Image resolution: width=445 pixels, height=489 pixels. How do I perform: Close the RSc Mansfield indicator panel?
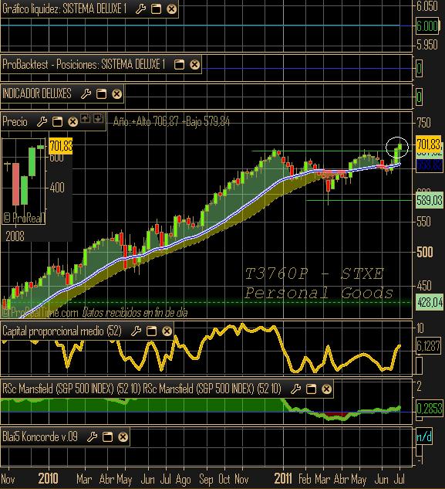pyautogui.click(x=326, y=389)
